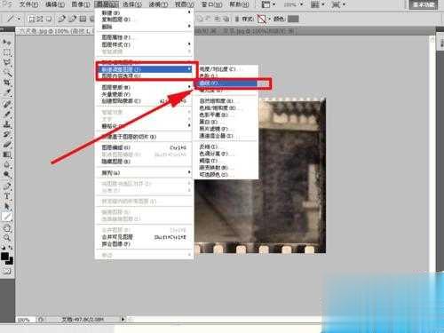Select the Clone Stamp tool
This screenshot has width=444, height=333.
pos(6,124)
